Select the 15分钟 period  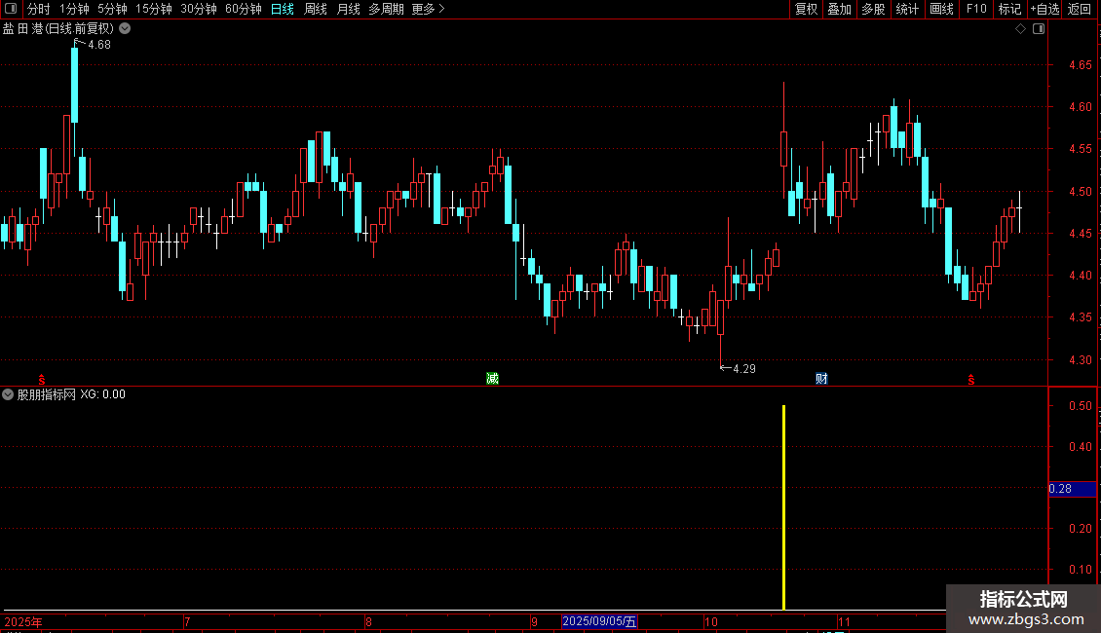154,9
